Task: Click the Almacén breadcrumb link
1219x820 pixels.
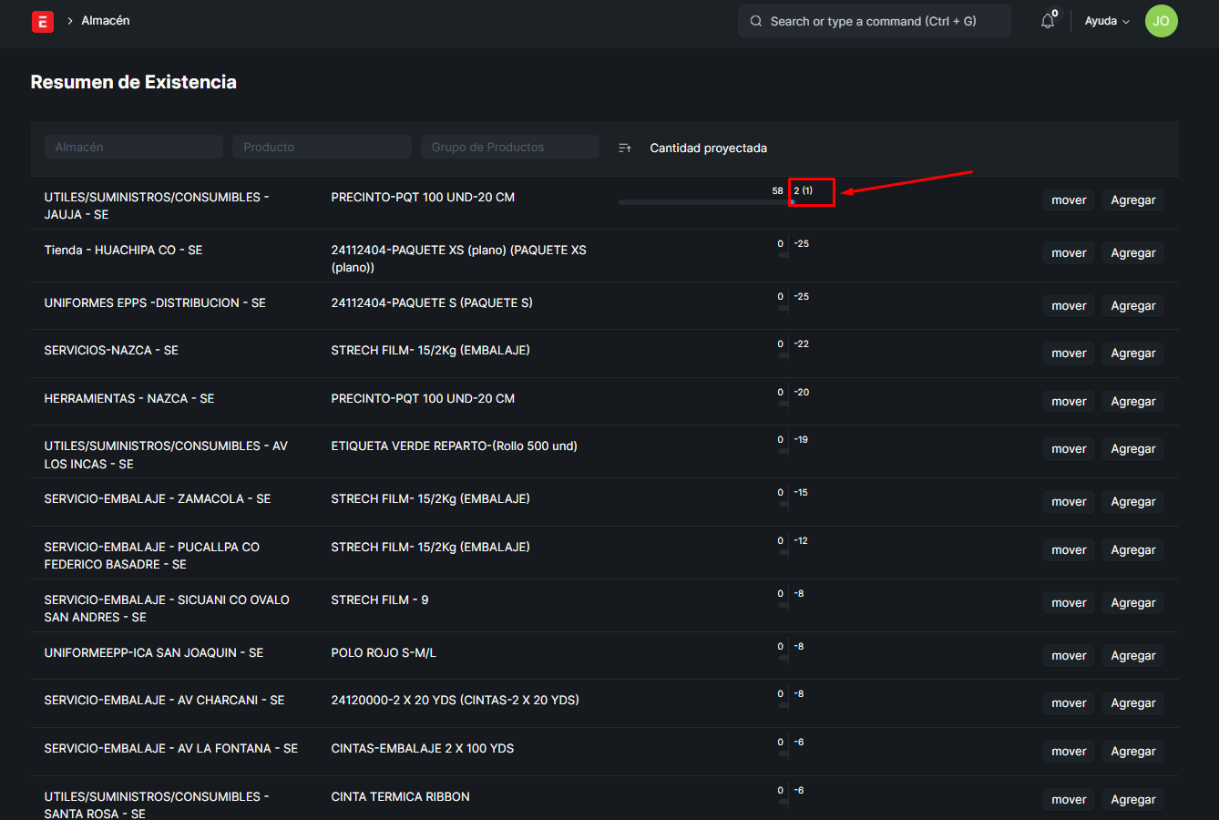Action: coord(106,20)
